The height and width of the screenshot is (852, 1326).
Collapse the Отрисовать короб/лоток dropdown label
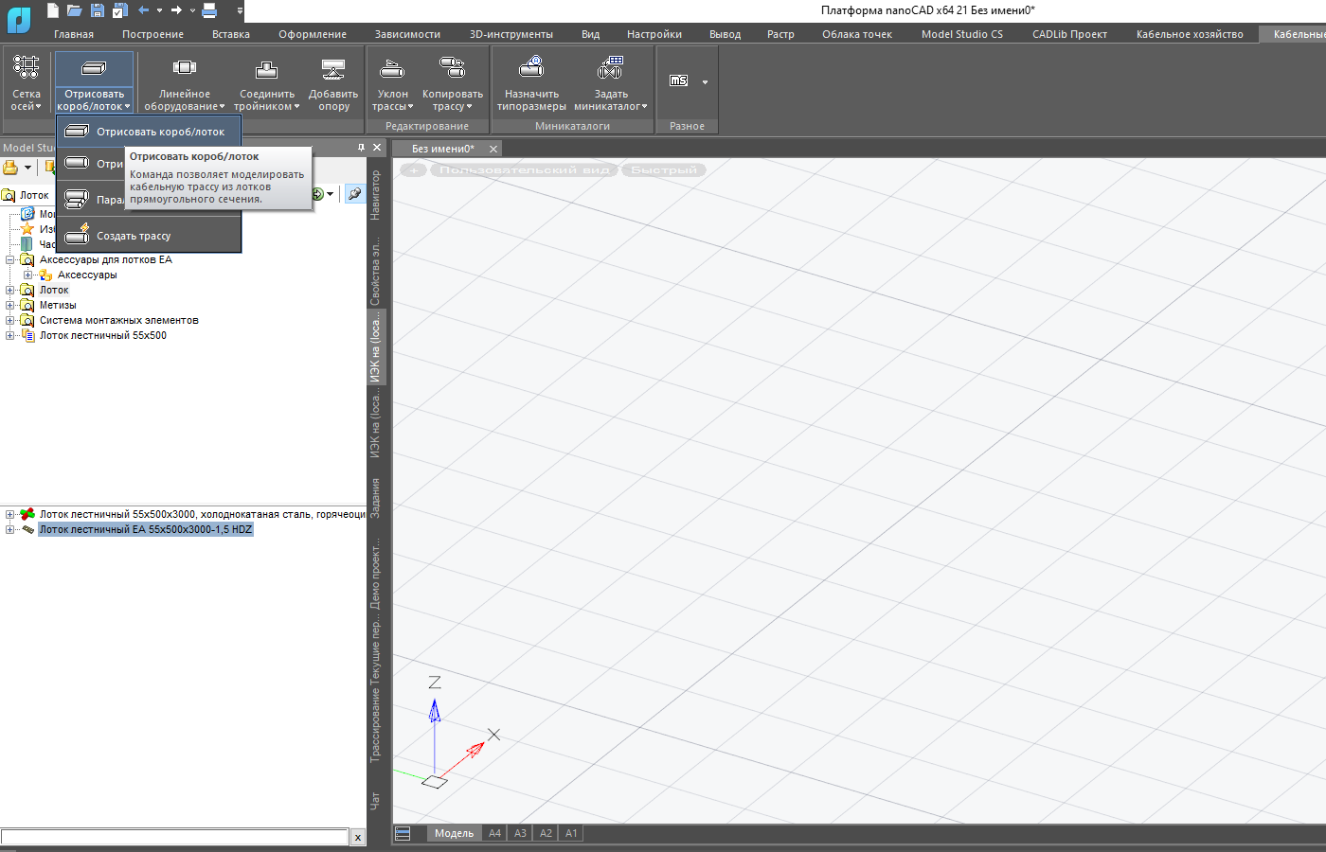(94, 100)
